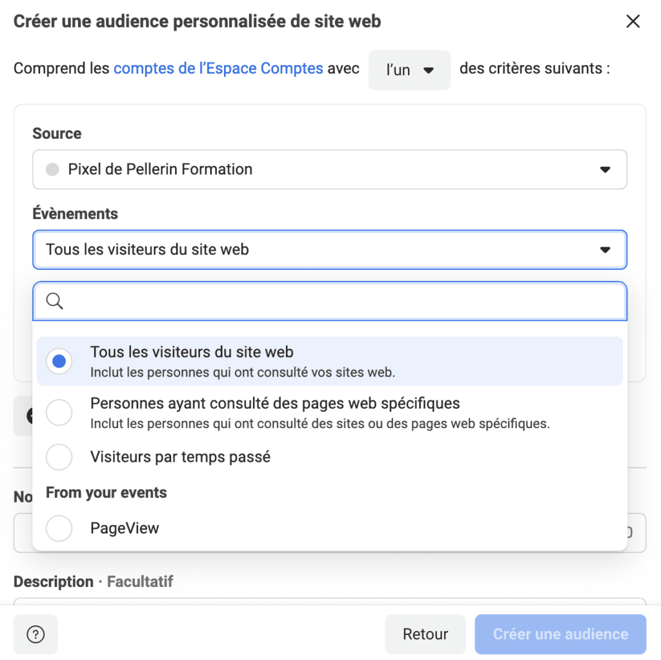Open 'comptes de l'Espace Comptes' link
This screenshot has height=660, width=661.
pos(218,68)
